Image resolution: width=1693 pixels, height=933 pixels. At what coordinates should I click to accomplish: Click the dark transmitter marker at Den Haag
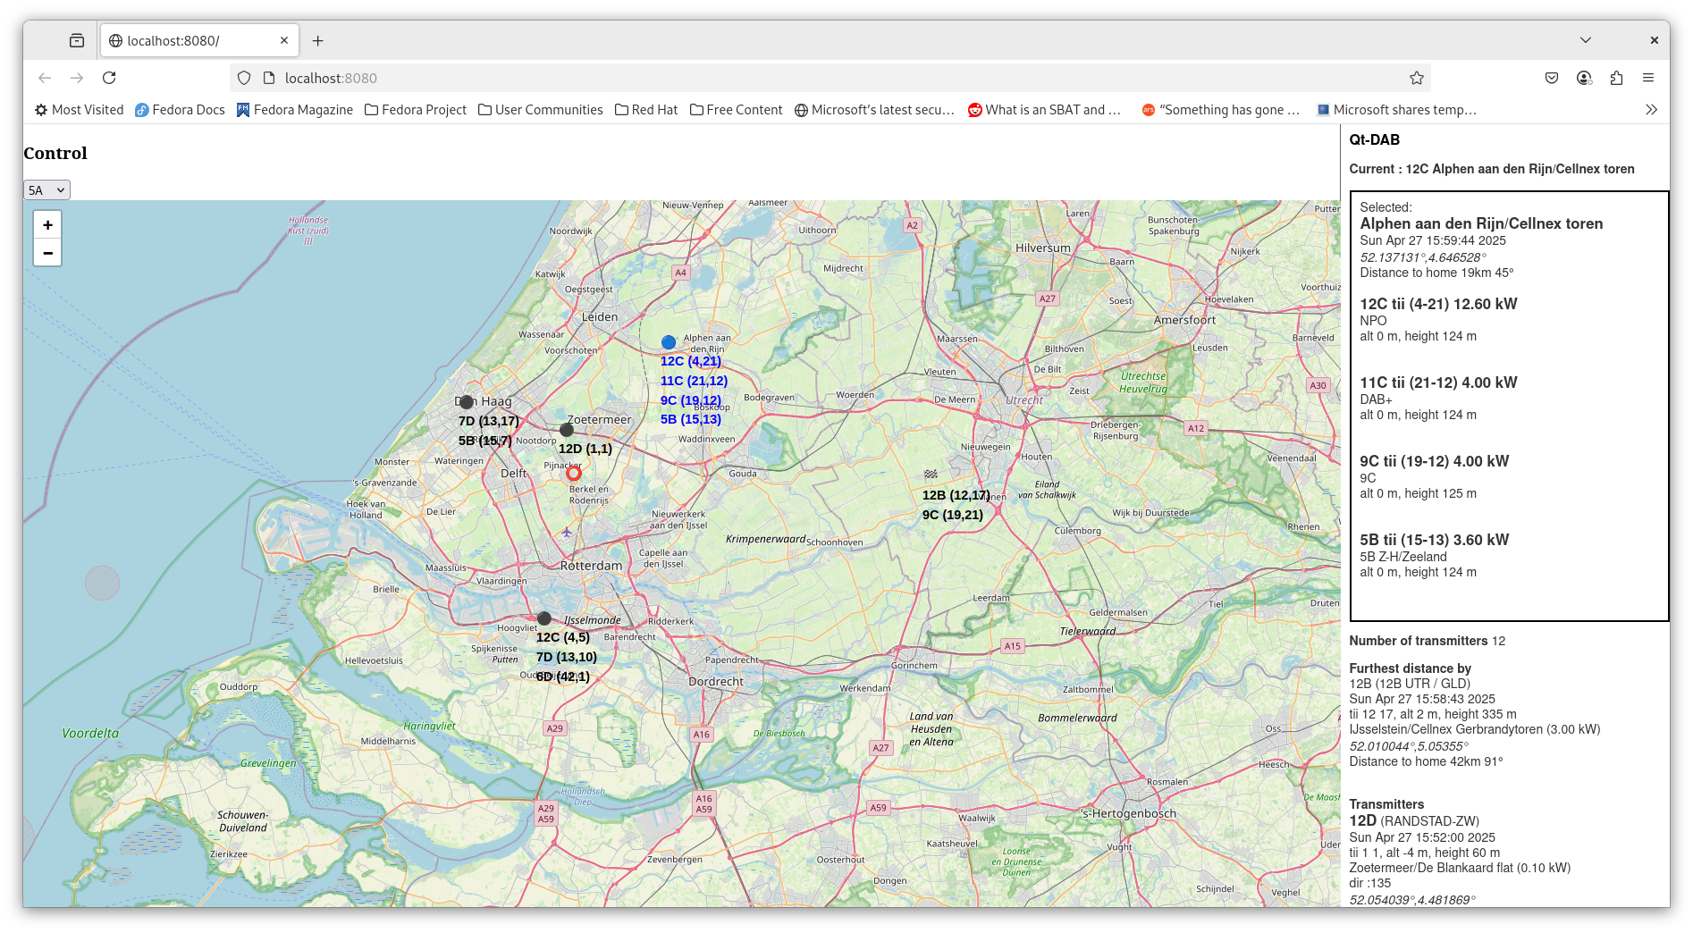click(467, 402)
